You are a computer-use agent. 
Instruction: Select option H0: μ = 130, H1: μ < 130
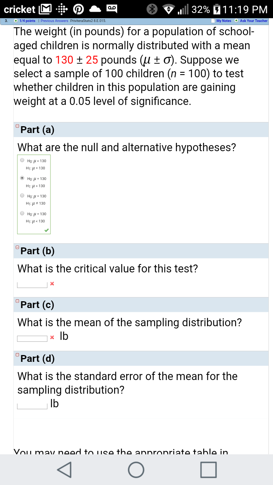pyautogui.click(x=22, y=213)
